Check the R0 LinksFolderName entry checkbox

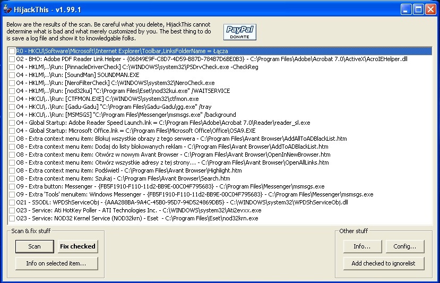[x=12, y=51]
